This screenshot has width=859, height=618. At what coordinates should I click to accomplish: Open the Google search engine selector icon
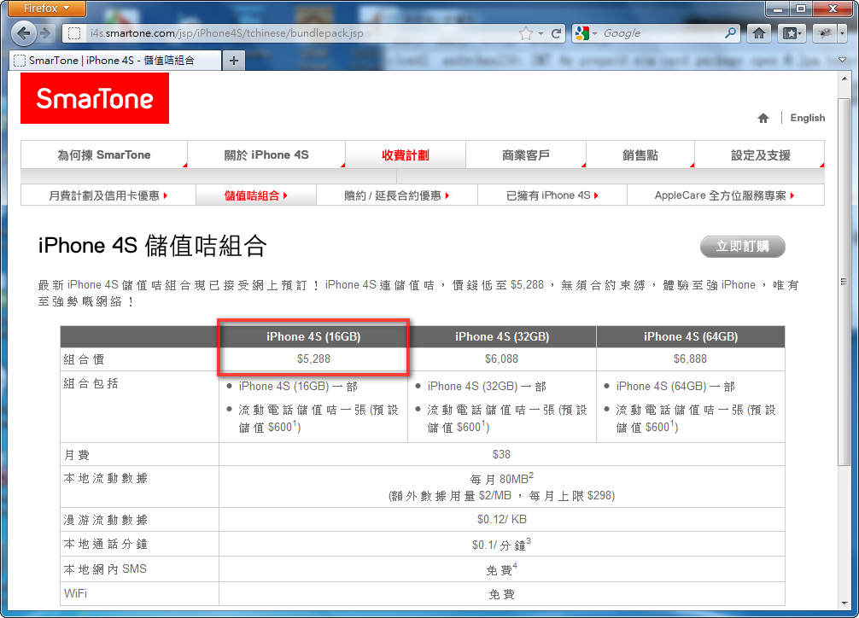[581, 33]
